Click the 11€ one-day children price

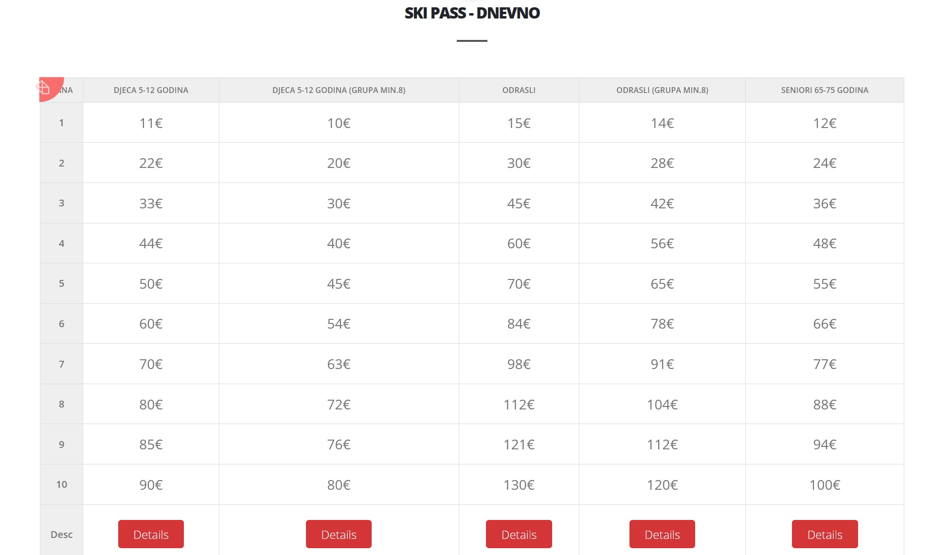[x=151, y=123]
